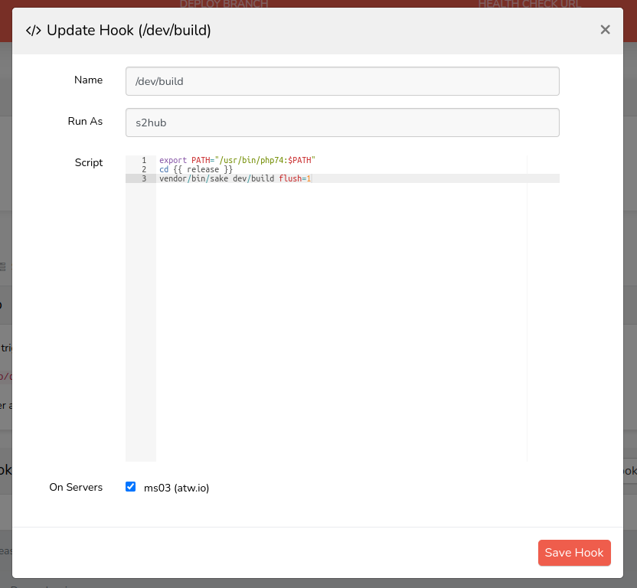Click the Name field label

88,80
